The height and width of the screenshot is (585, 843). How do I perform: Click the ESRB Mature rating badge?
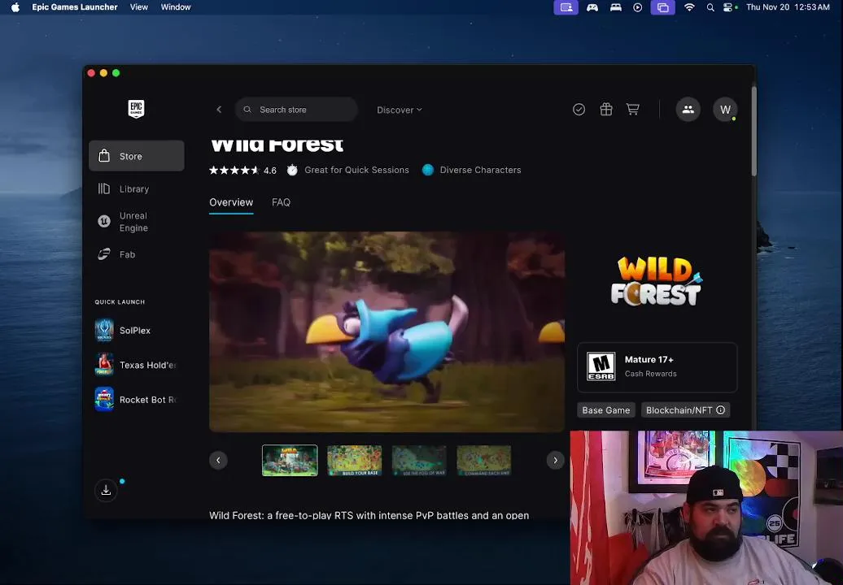coord(601,366)
